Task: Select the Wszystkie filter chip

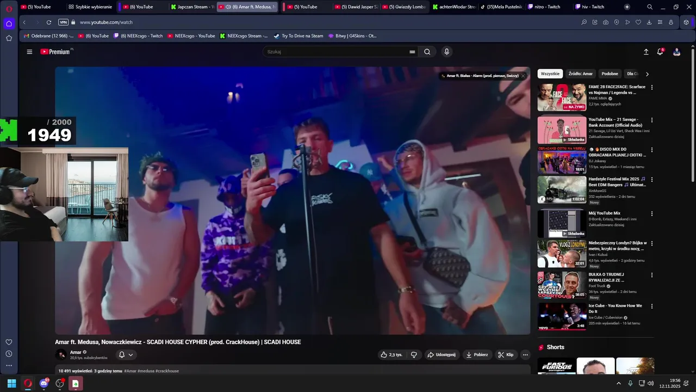Action: click(x=550, y=73)
